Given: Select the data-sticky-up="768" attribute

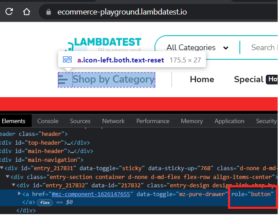Looking at the screenshot, I should [181, 168].
